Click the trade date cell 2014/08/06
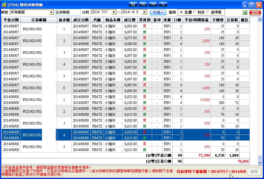 81,44
